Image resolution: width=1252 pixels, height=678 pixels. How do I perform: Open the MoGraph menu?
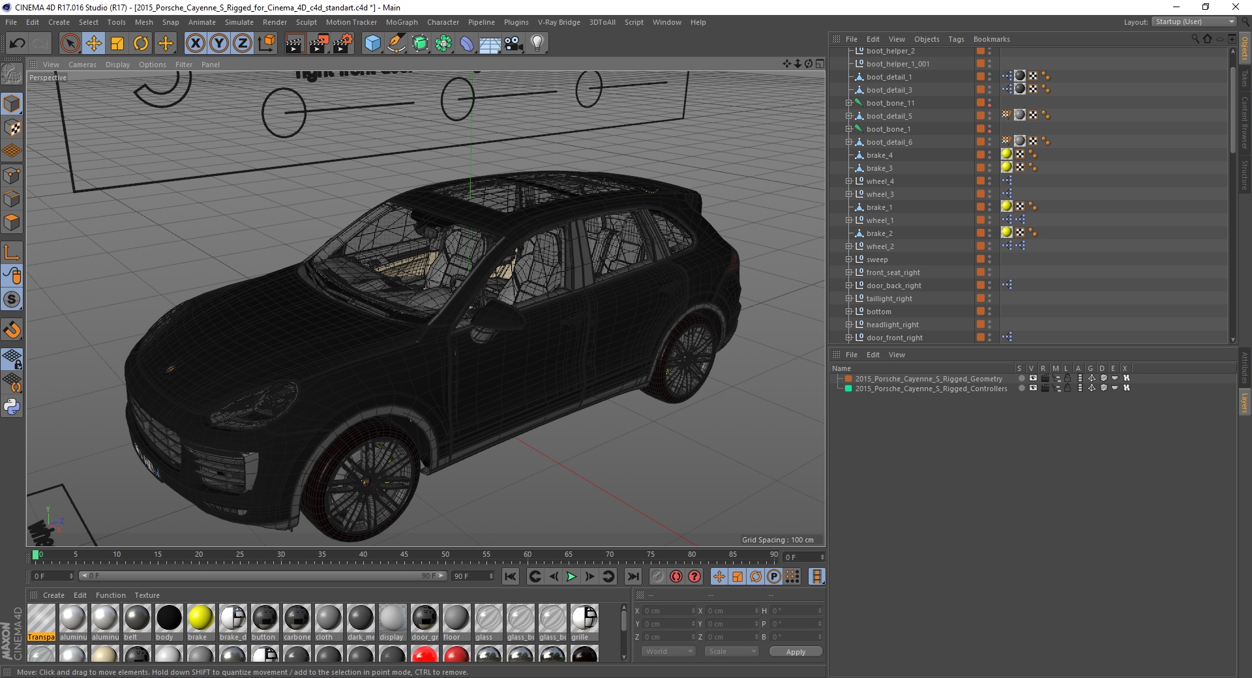tap(401, 22)
